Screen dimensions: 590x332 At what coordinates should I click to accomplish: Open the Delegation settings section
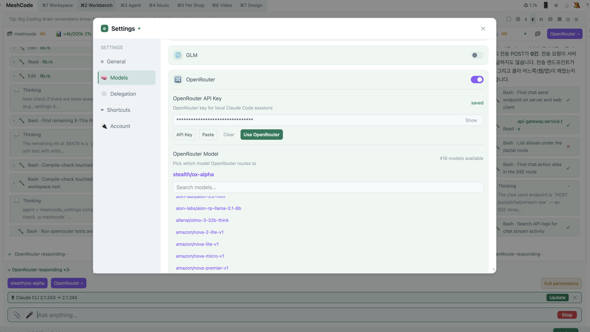[x=127, y=94]
